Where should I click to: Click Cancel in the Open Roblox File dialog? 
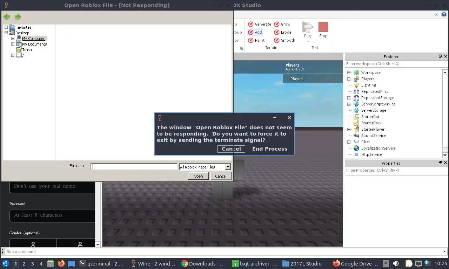221,176
